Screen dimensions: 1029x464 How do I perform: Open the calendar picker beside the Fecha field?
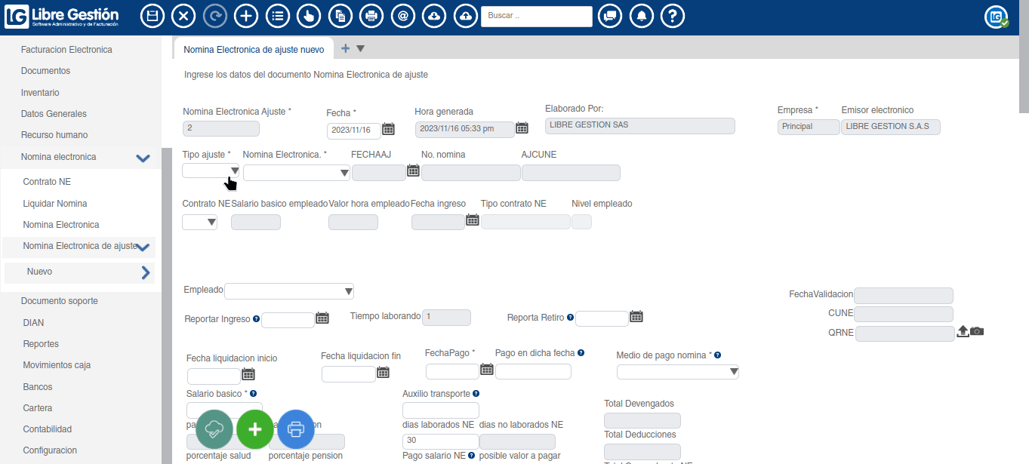click(388, 129)
